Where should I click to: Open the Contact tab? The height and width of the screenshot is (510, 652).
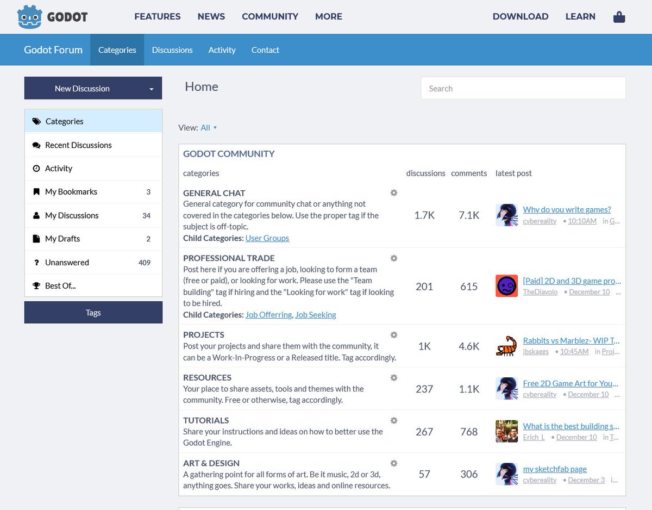(265, 50)
